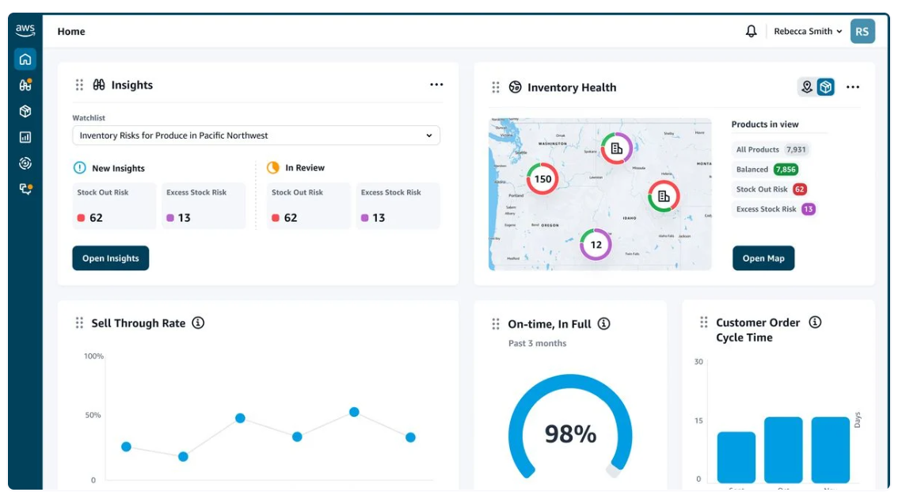Open Insights binoculars icon in sidebar
902x496 pixels.
25,86
